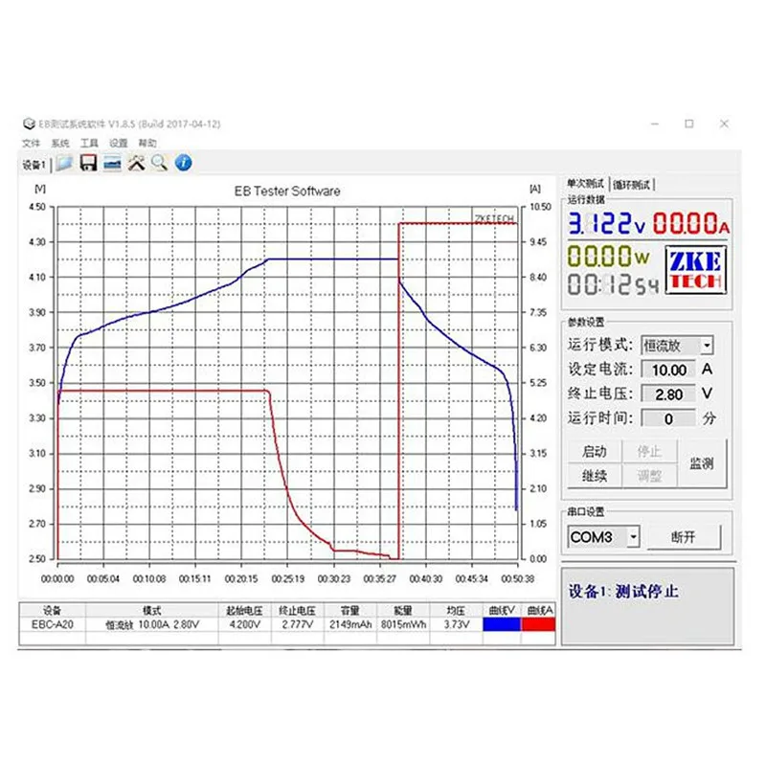This screenshot has width=766, height=766.
Task: Click the 设备1: 测试停止 status message
Action: point(623,592)
